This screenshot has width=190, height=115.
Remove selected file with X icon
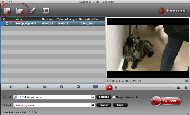tap(45, 87)
